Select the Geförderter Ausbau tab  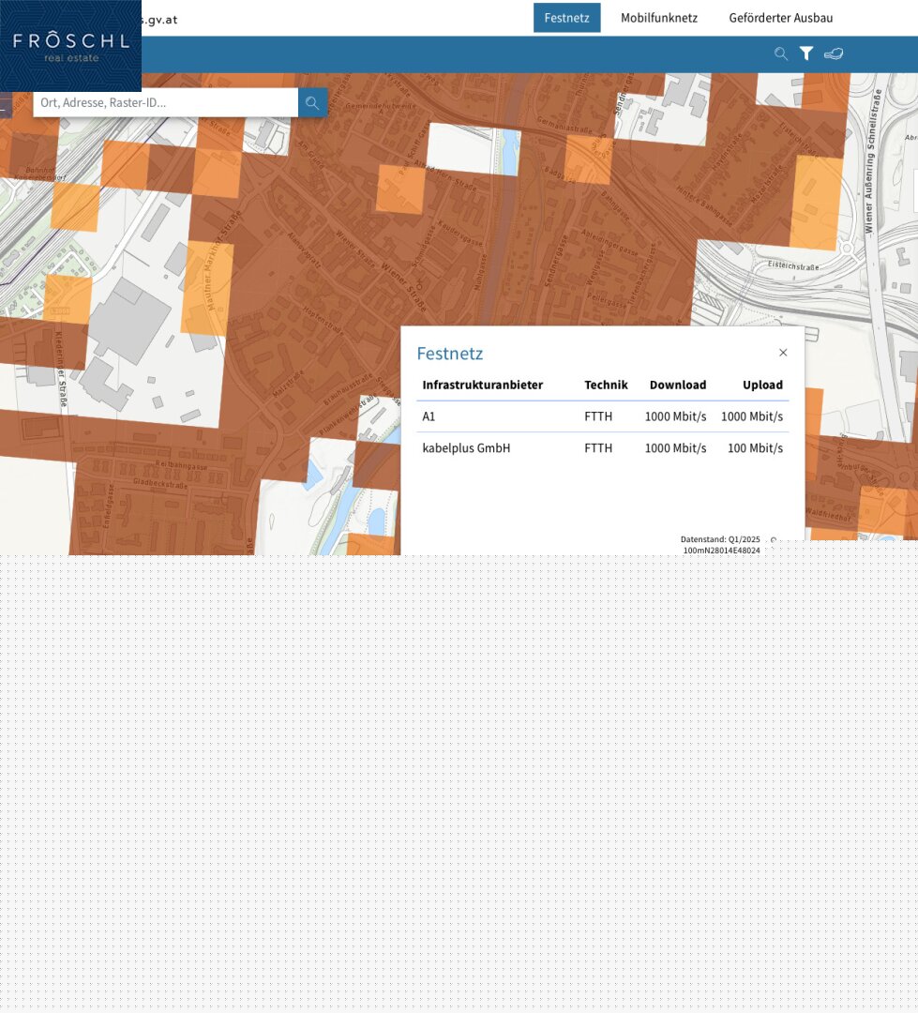click(780, 18)
